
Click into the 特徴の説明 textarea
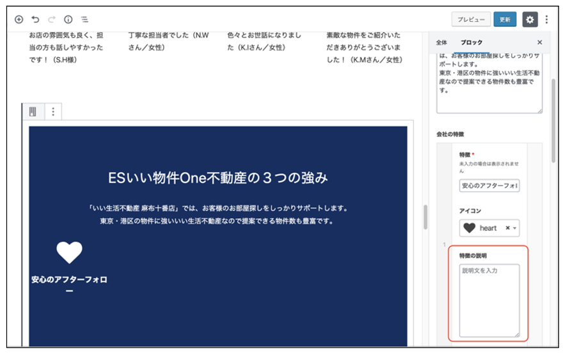click(489, 300)
